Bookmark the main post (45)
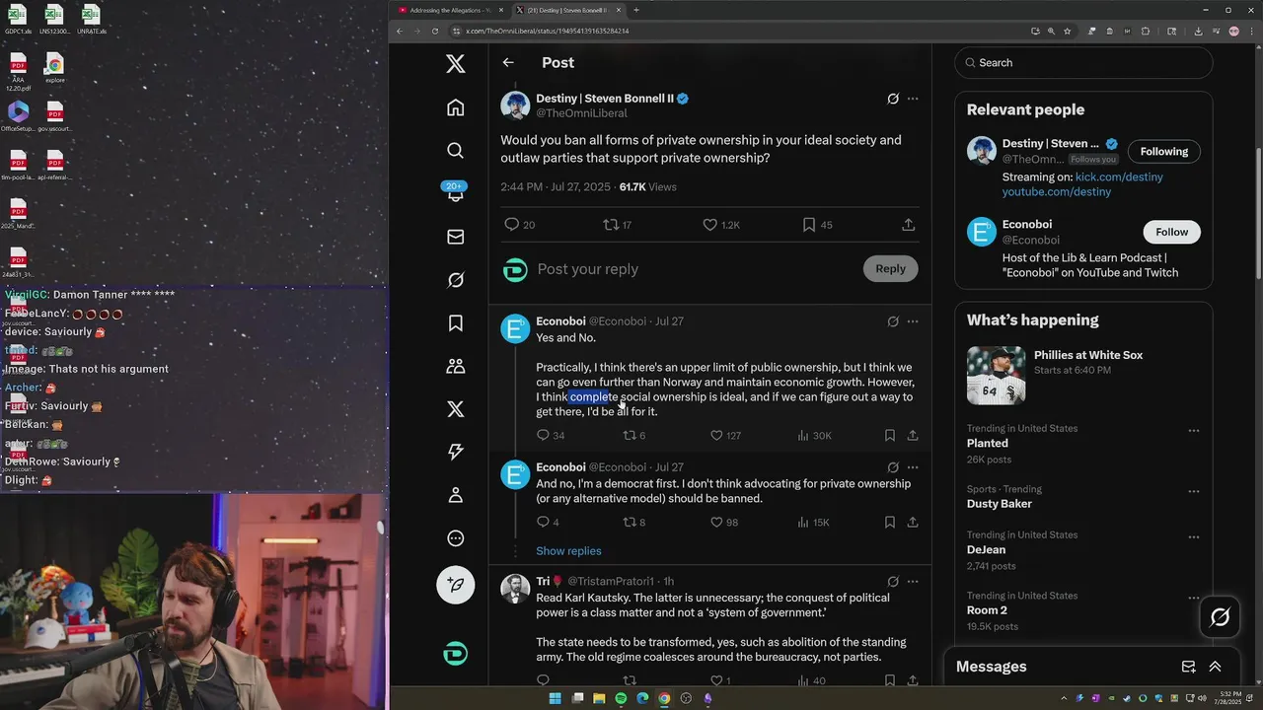Screen dimensions: 1263x710 coord(809,225)
